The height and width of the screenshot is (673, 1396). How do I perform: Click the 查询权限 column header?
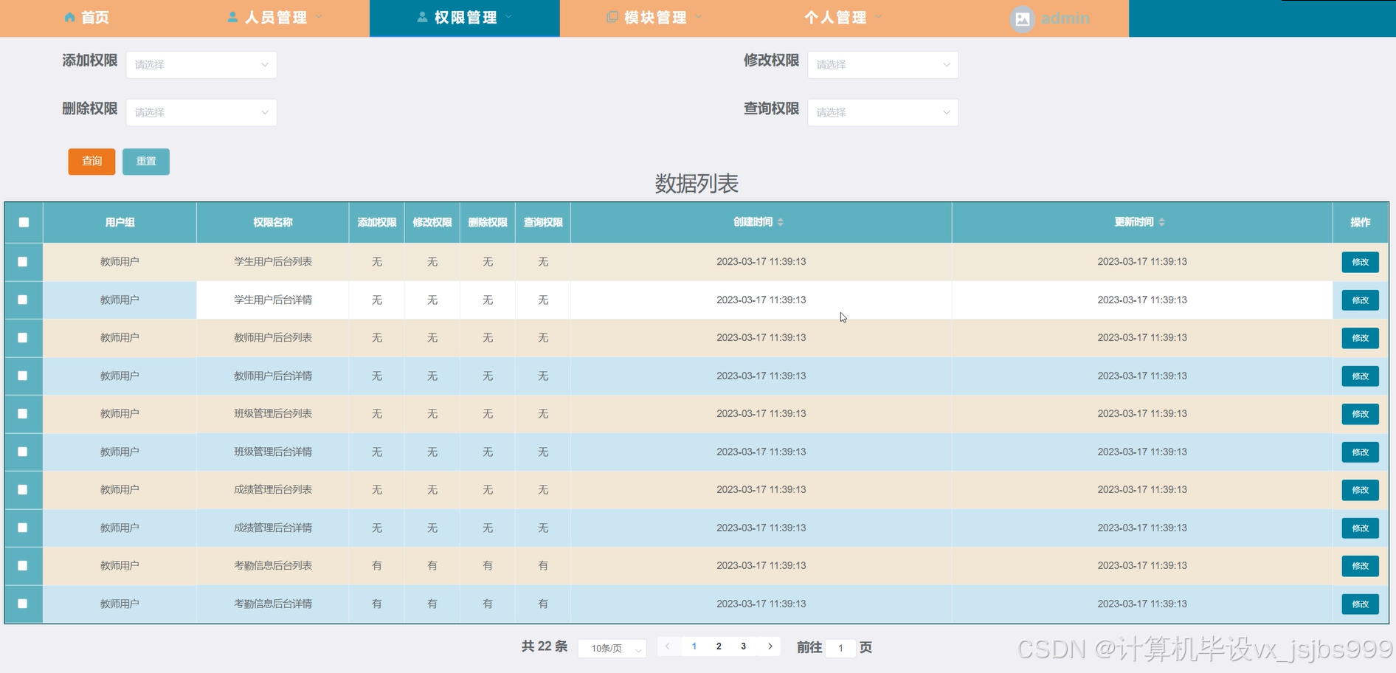(543, 222)
